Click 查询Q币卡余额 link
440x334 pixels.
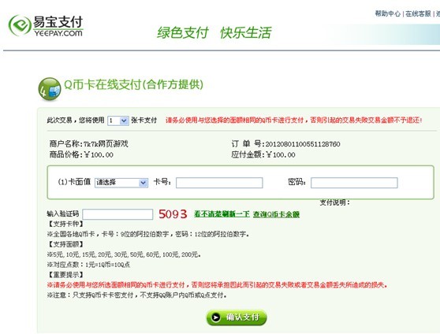click(276, 214)
